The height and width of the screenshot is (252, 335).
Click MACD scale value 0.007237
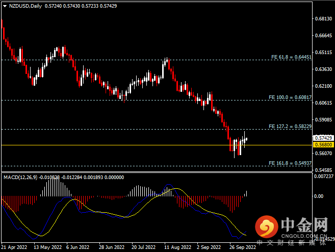click(x=324, y=177)
